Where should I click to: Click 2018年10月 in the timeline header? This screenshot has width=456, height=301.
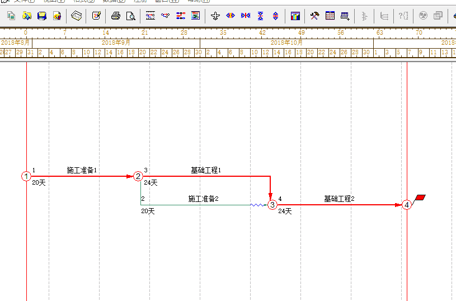pos(286,43)
